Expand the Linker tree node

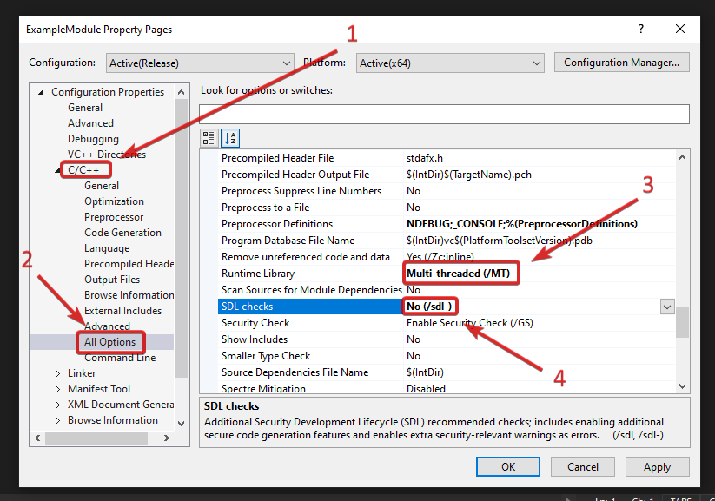coord(59,373)
